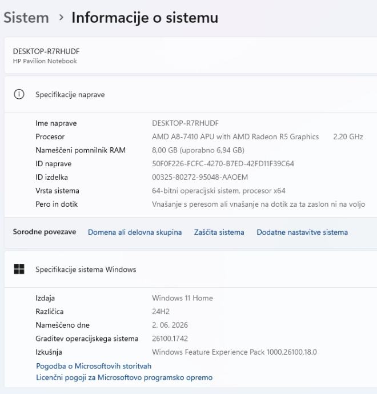Click the 64-bitni operacijski sistem value
Image resolution: width=377 pixels, height=394 pixels.
coord(219,191)
